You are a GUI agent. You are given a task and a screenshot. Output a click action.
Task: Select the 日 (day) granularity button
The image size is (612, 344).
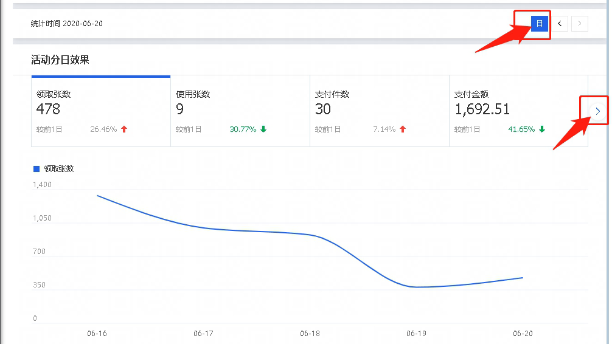point(539,24)
